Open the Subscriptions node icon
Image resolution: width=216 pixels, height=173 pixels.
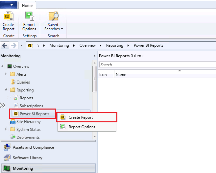[x=16, y=106]
